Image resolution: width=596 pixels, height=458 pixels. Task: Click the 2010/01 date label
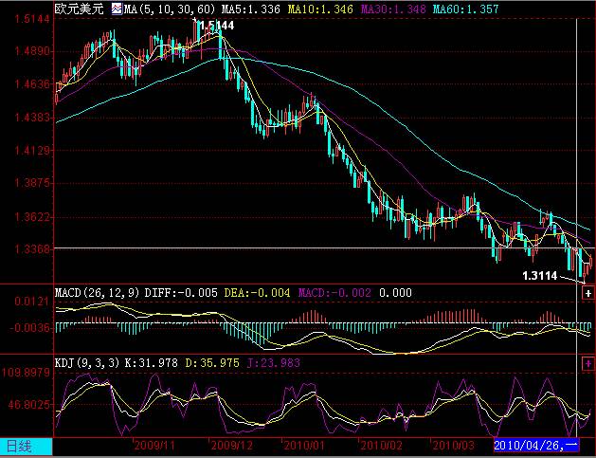tap(304, 446)
